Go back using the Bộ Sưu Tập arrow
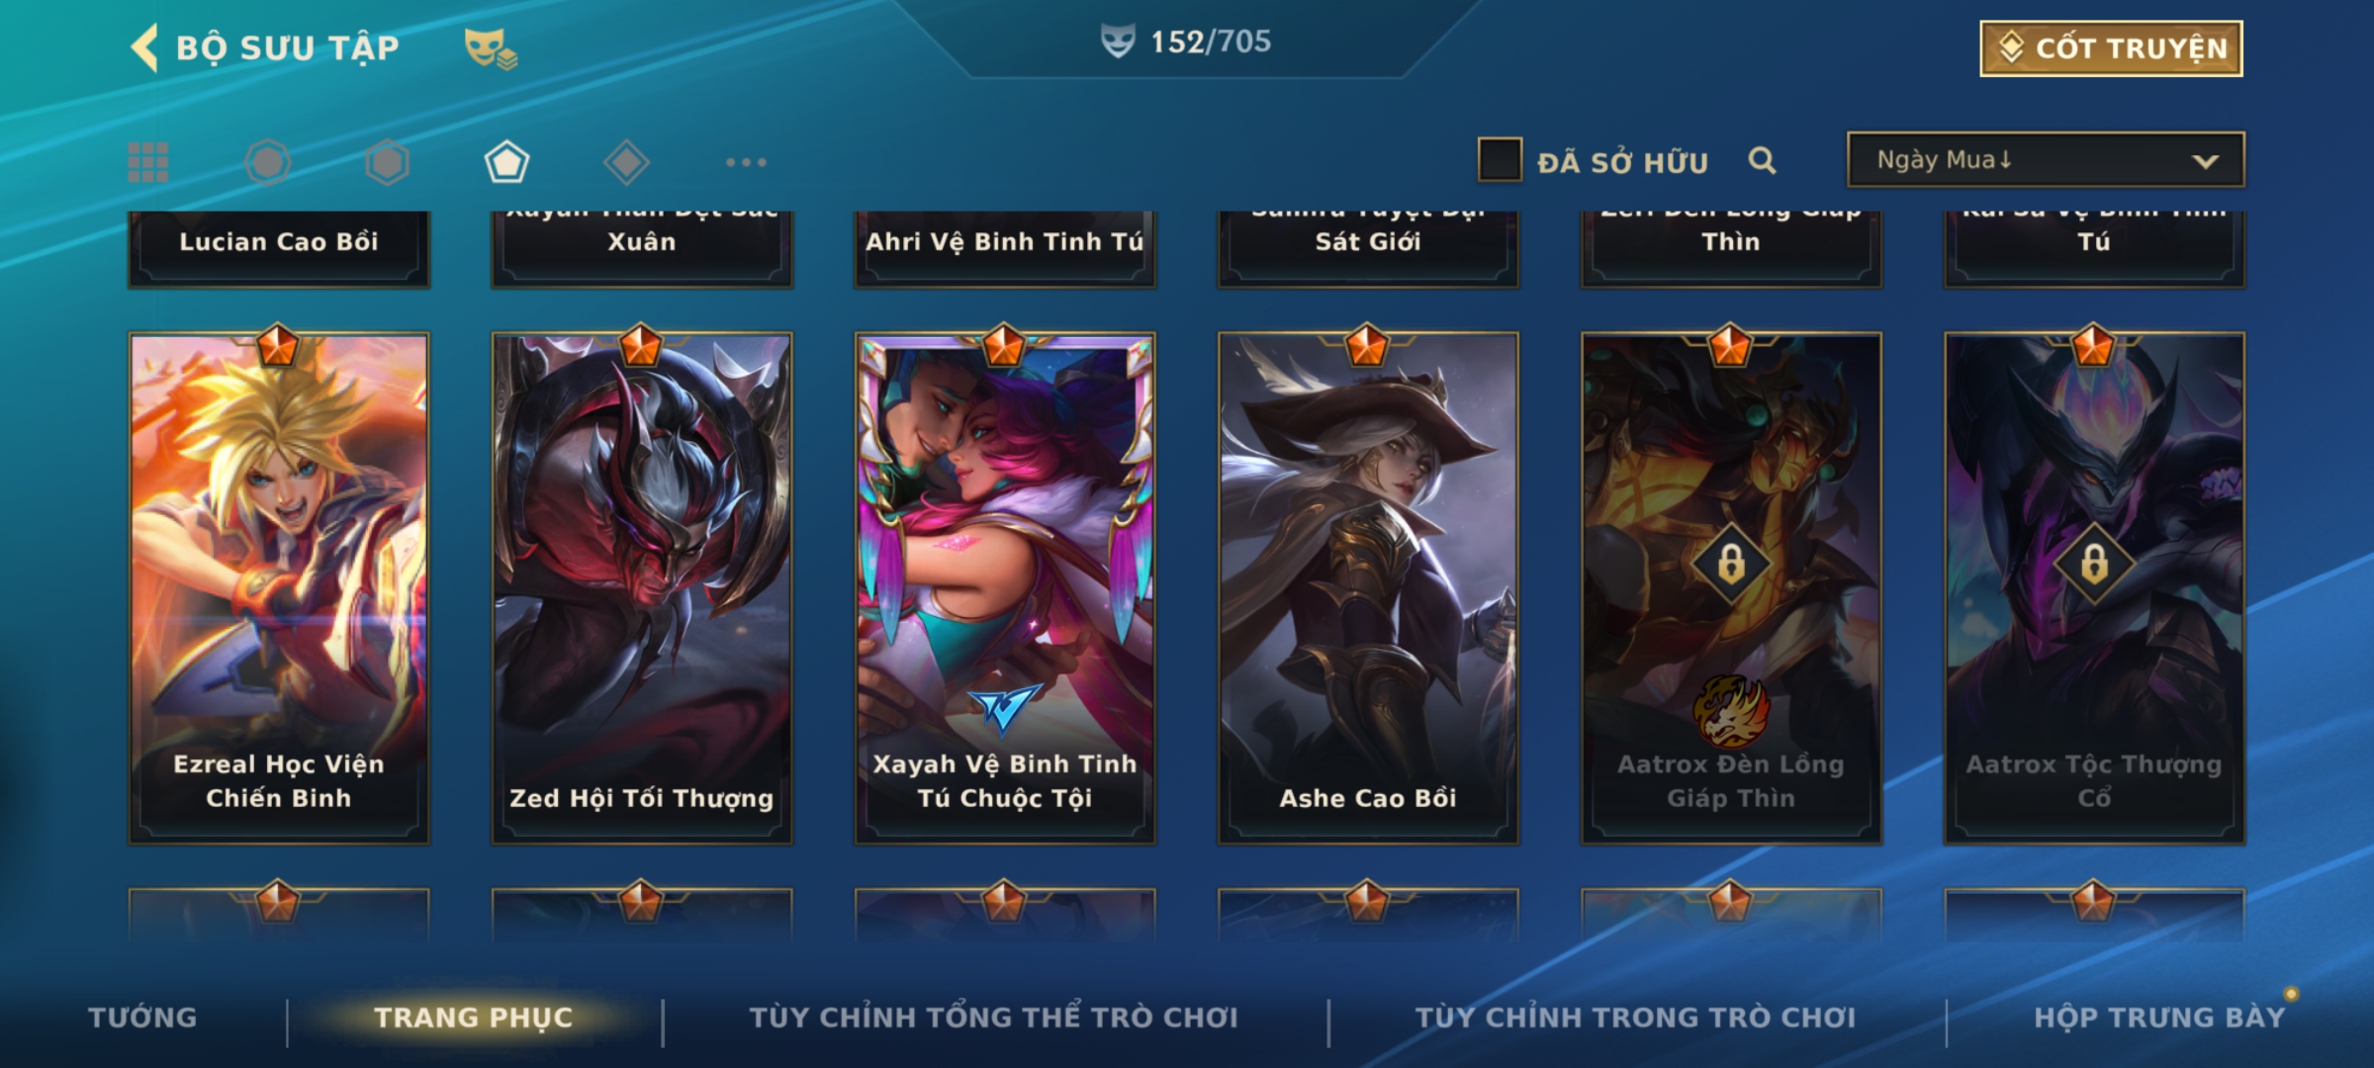 tap(145, 47)
